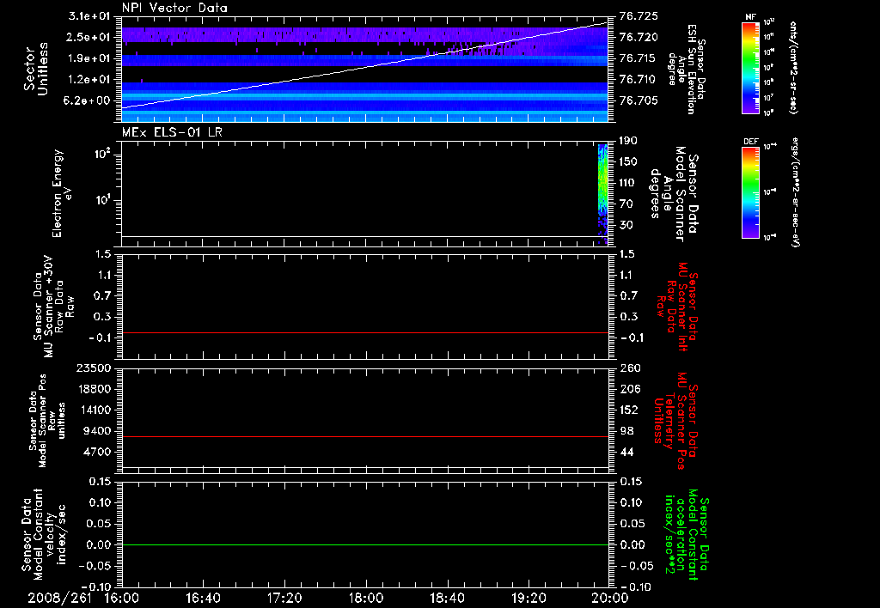880x608 pixels.
Task: Click the '98' telemetry tick label
Action: click(626, 431)
